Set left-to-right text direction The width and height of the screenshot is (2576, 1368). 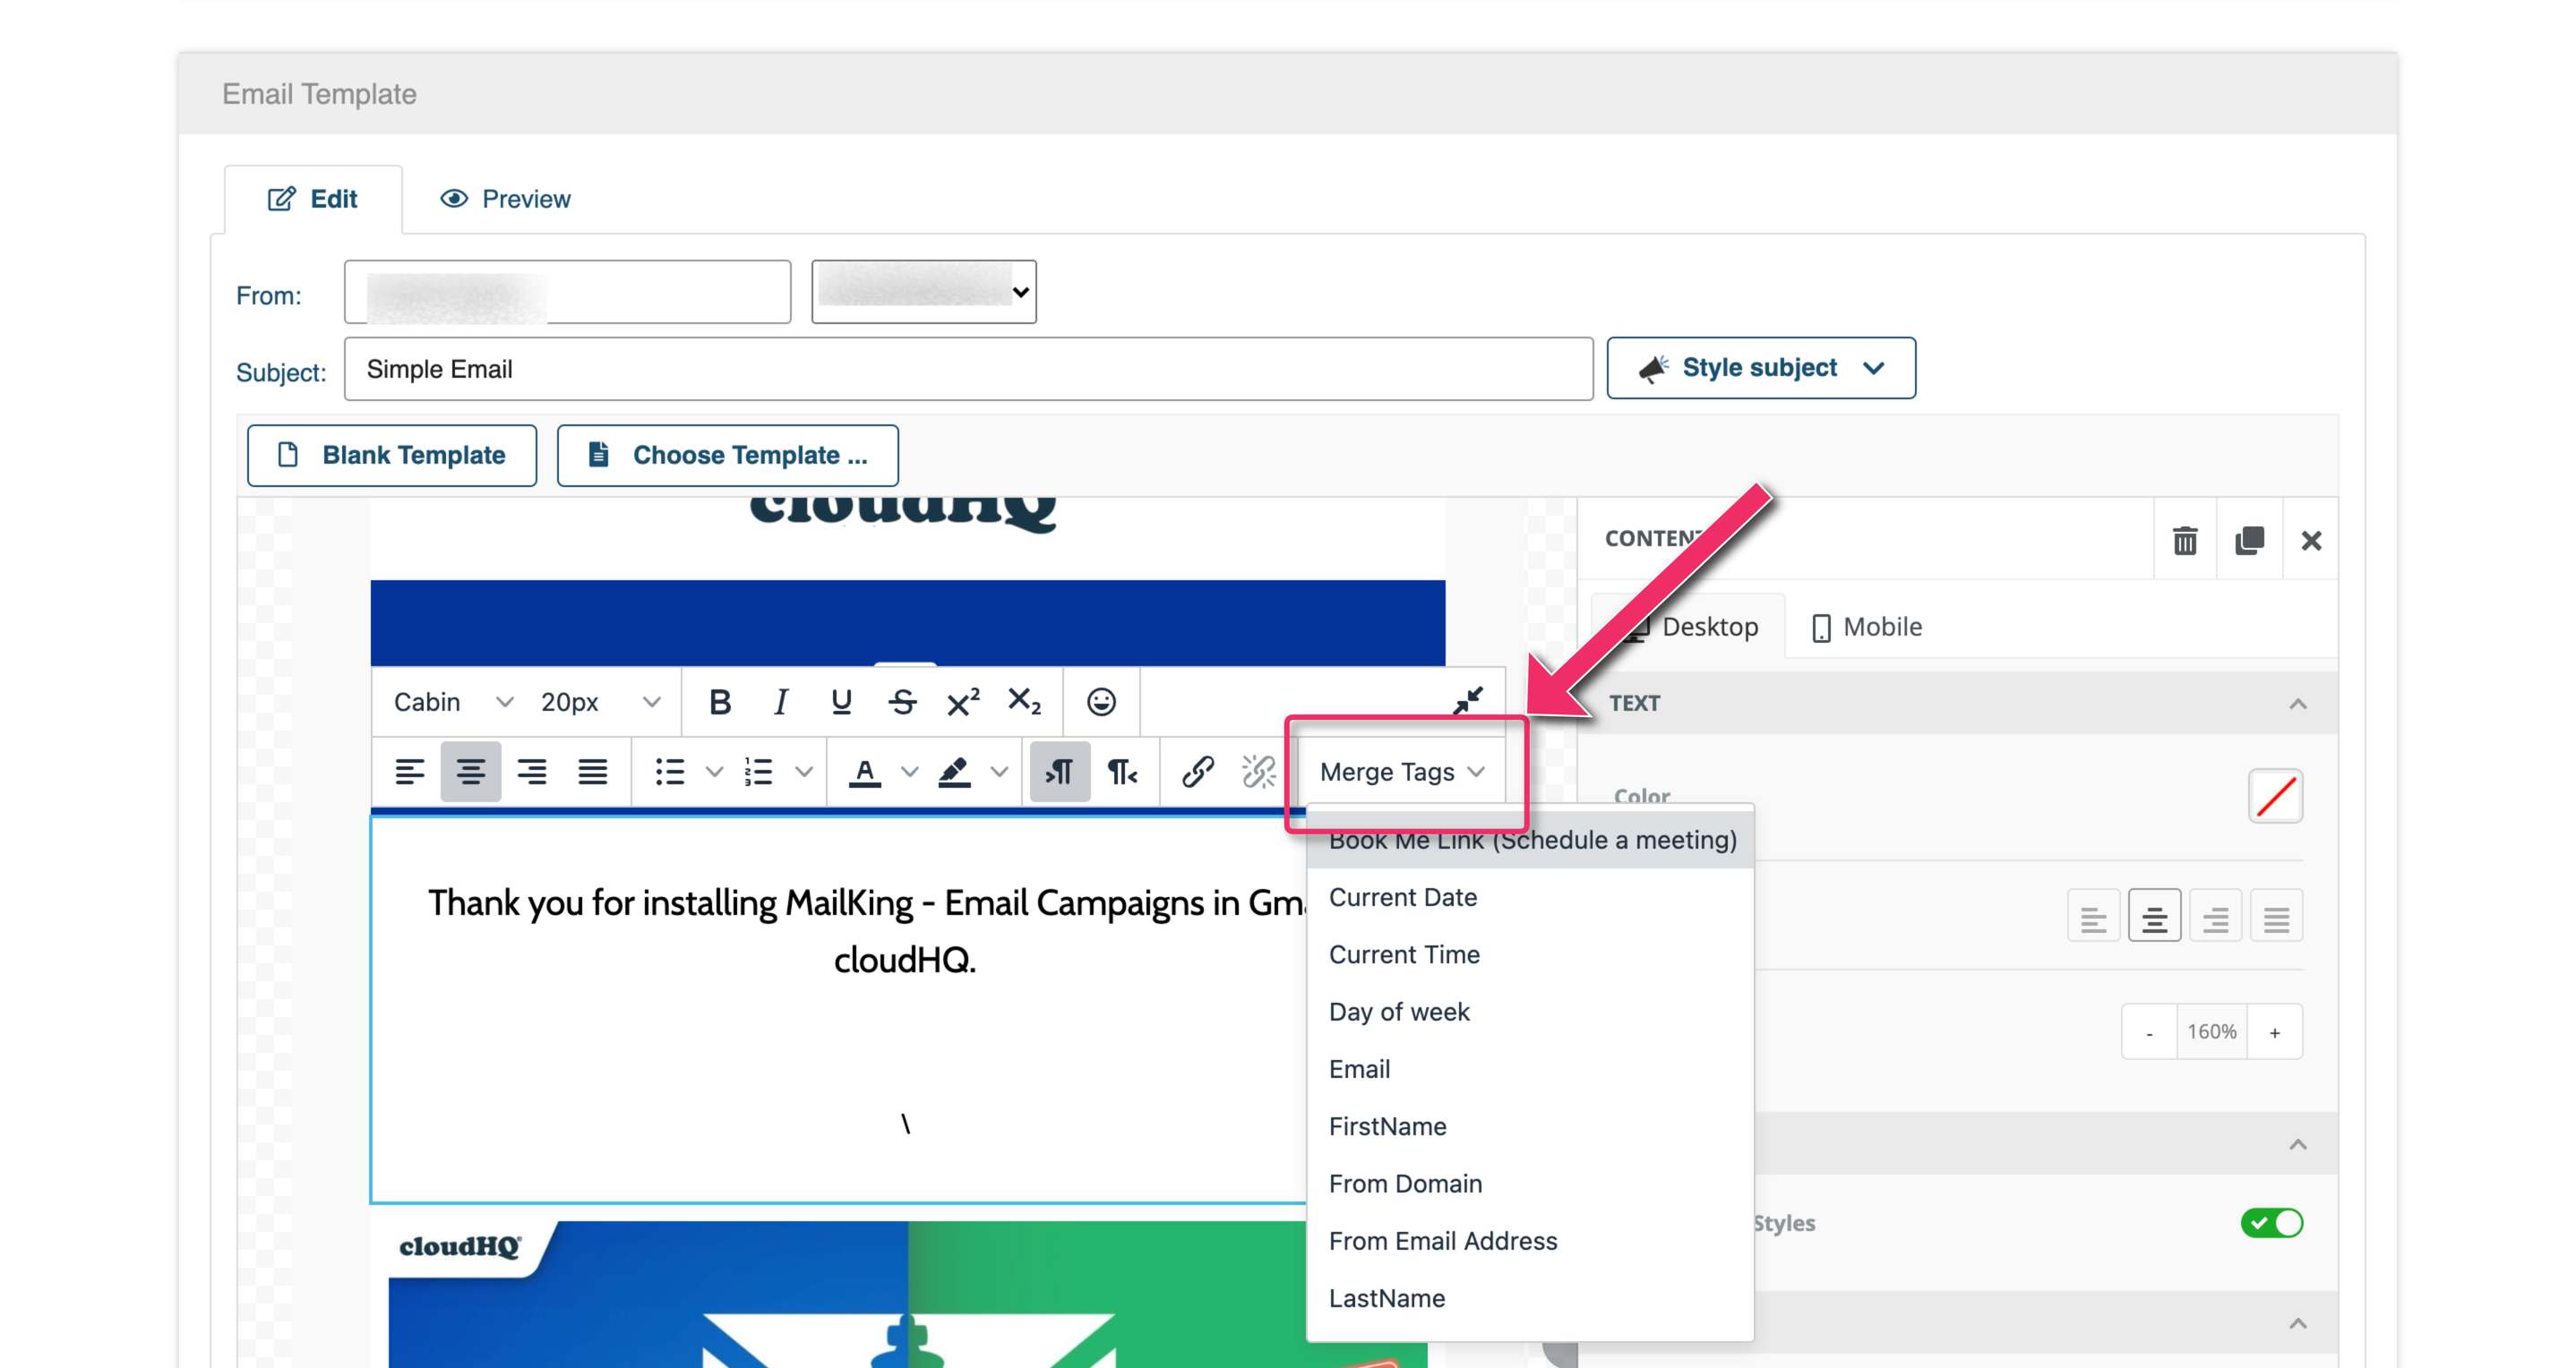tap(1059, 772)
